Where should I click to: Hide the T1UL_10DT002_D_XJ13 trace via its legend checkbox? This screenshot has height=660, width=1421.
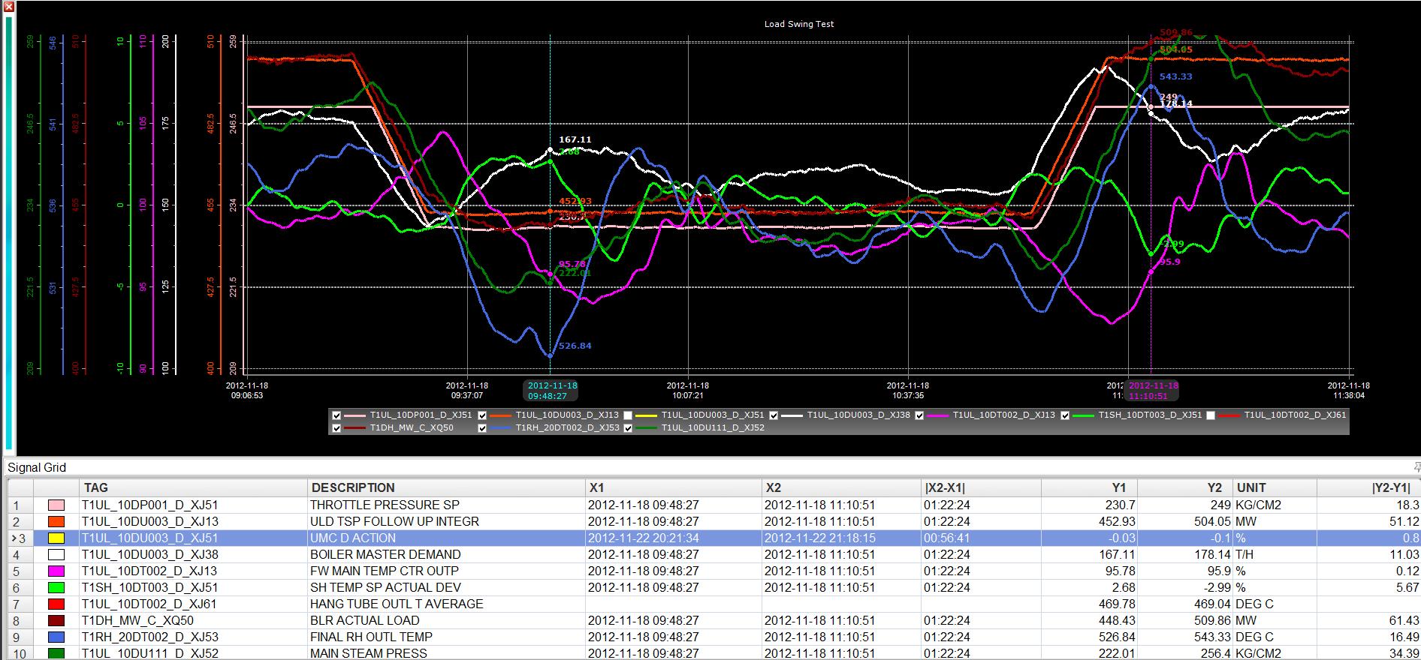coord(919,415)
